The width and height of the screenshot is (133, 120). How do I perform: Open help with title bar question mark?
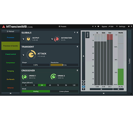131,26
